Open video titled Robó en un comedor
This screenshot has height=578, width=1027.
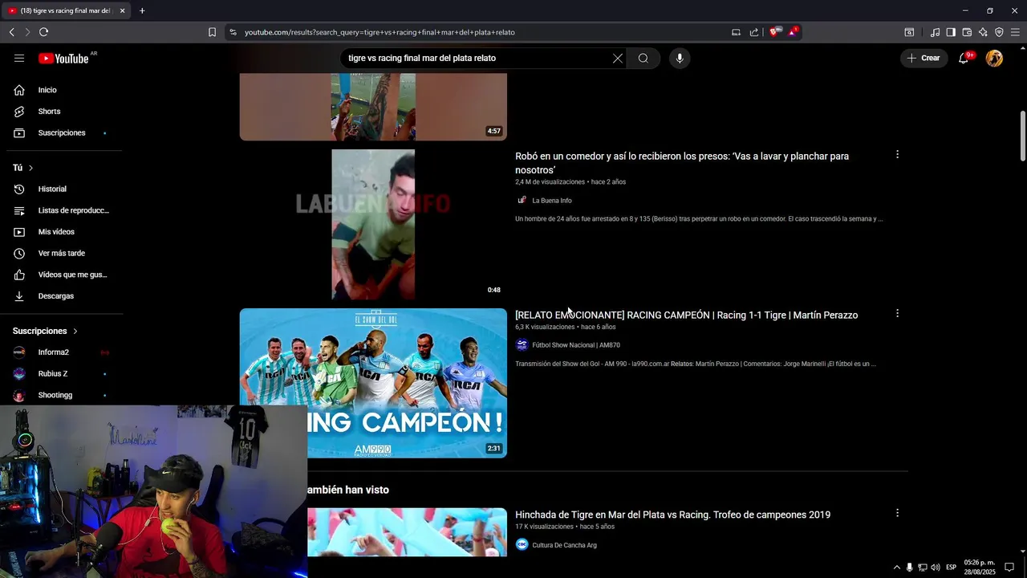682,163
